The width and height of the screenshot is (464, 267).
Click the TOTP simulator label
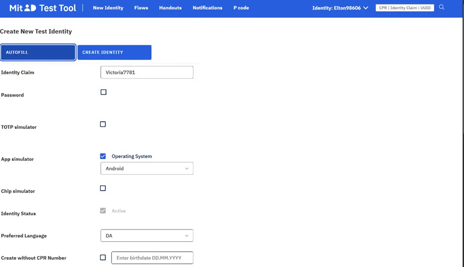19,127
